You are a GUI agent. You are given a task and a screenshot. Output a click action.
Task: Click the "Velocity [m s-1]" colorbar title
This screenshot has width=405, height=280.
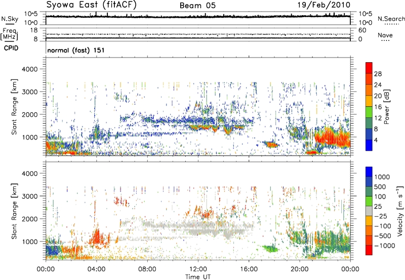click(x=400, y=211)
